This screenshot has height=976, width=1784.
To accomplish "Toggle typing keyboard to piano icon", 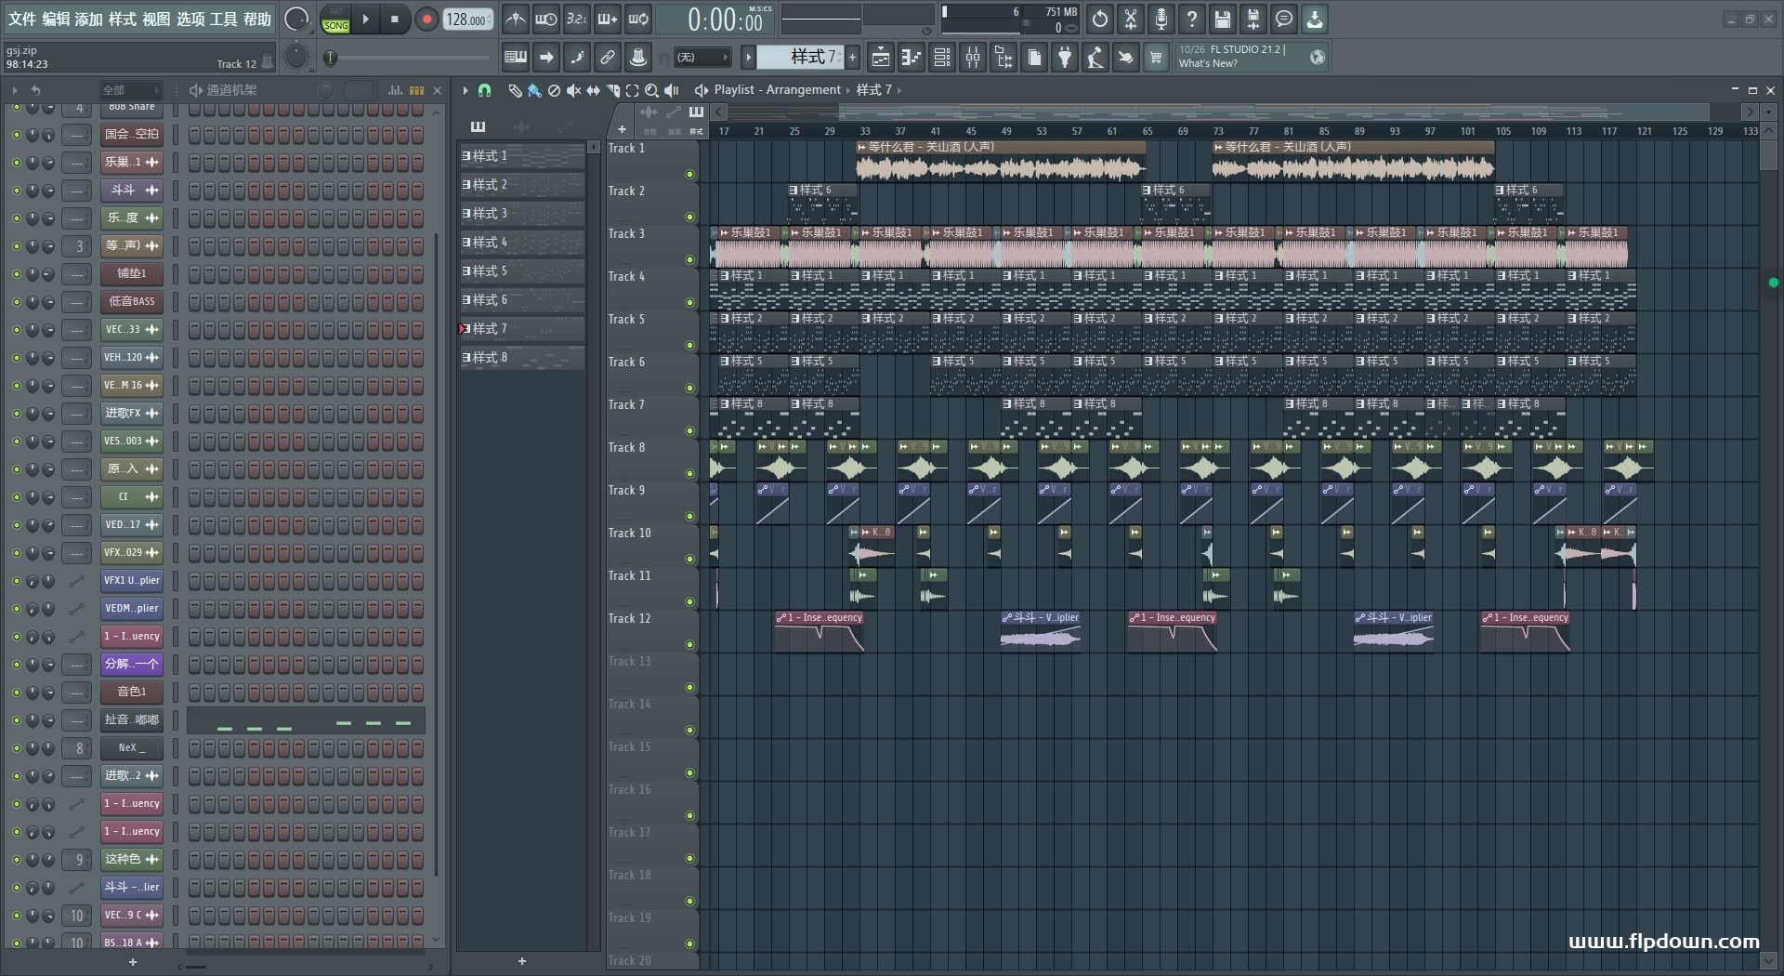I will coord(515,58).
